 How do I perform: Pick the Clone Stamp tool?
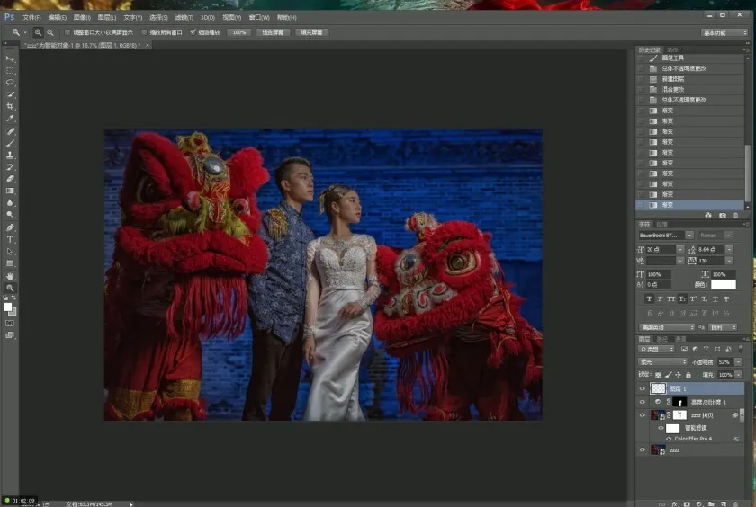pyautogui.click(x=11, y=155)
